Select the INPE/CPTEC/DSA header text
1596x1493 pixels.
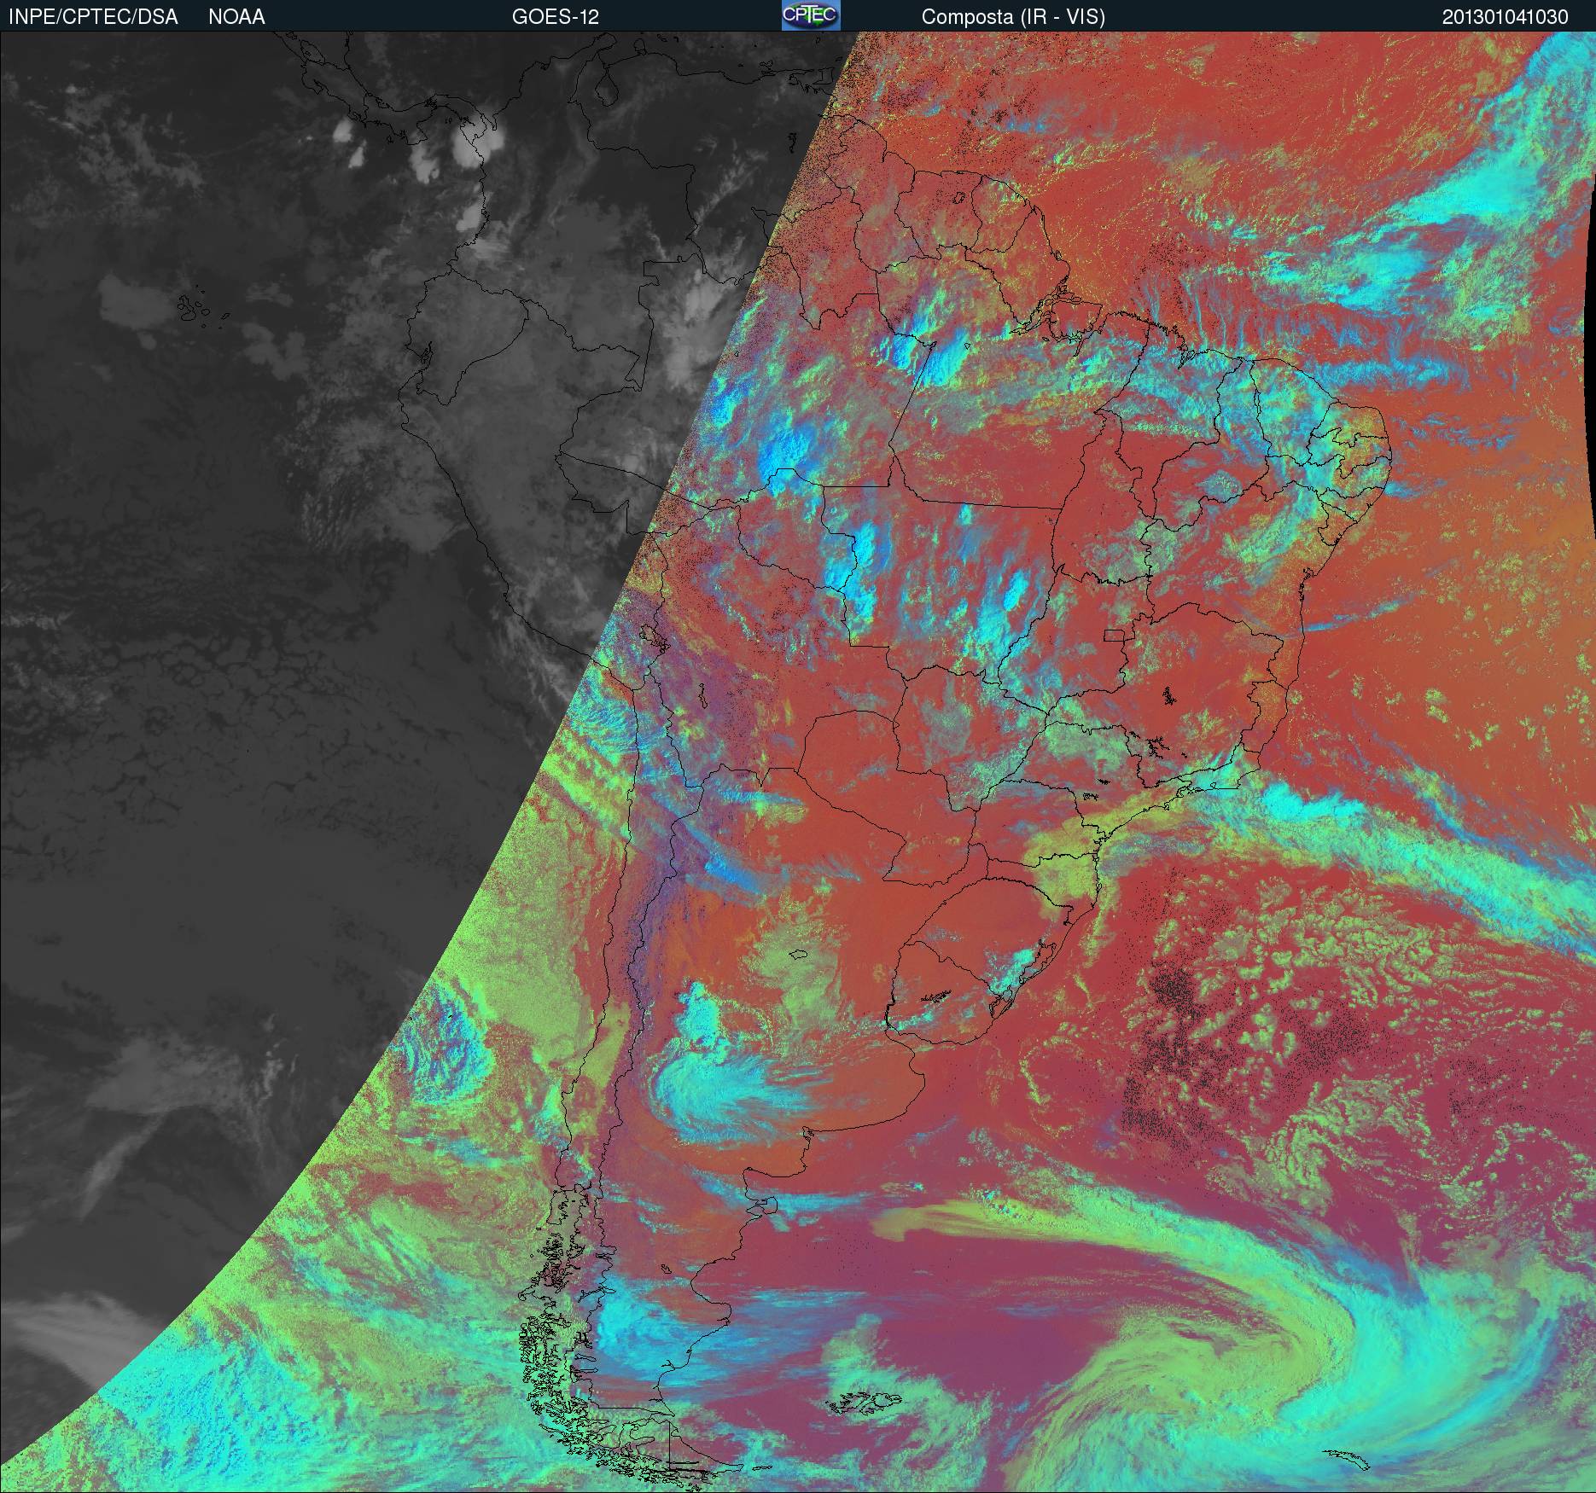[93, 17]
